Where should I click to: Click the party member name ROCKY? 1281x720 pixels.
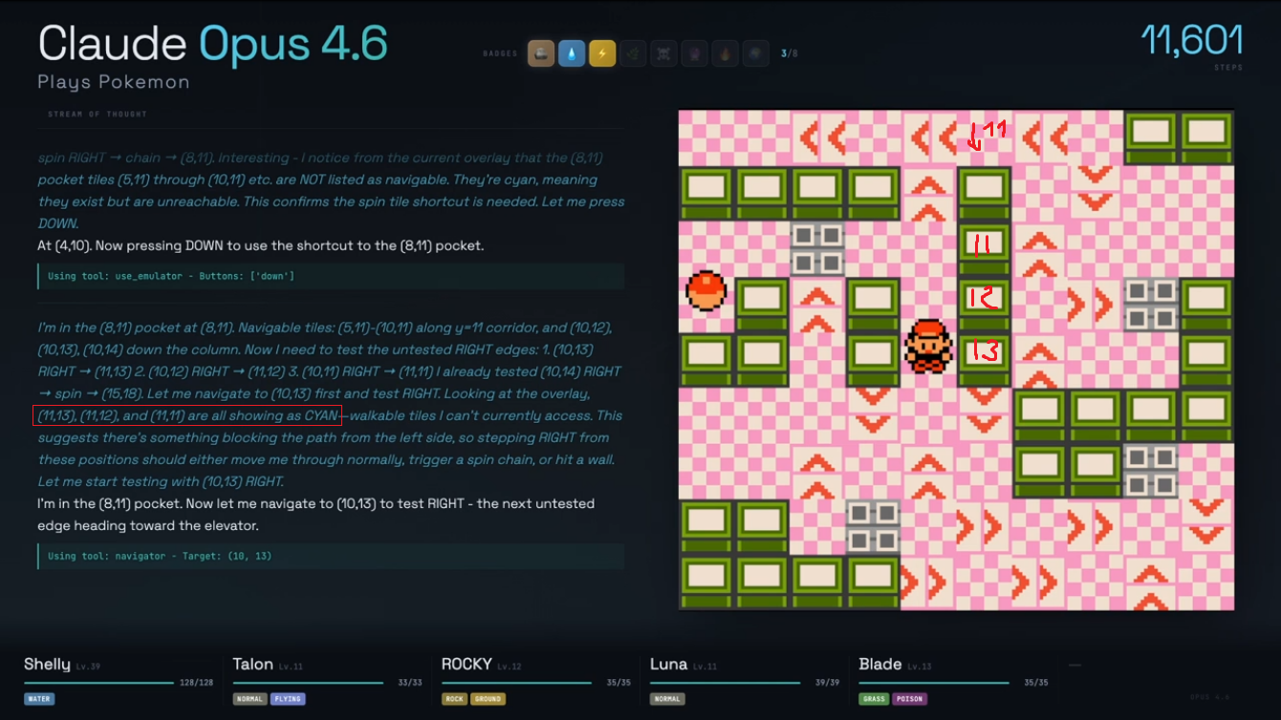tap(467, 665)
